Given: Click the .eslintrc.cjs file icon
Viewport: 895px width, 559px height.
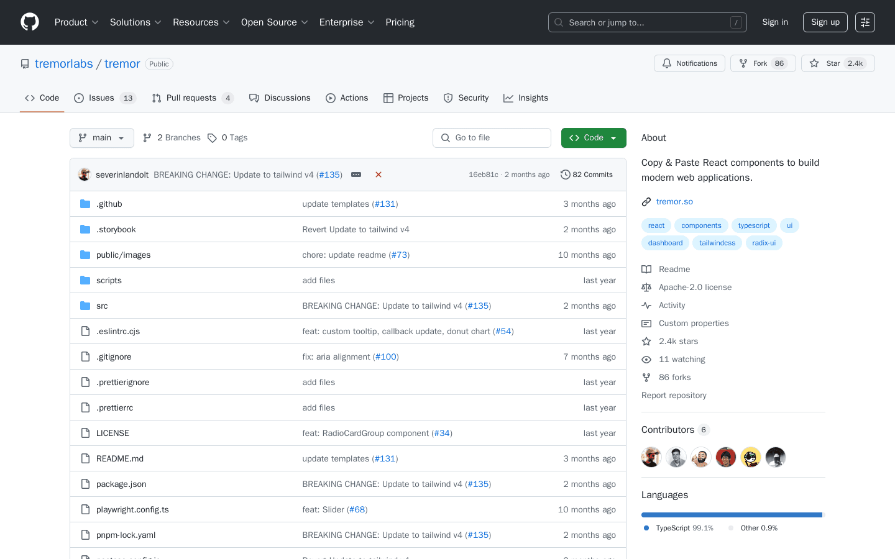Looking at the screenshot, I should coord(85,331).
